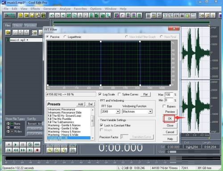223x171 pixels.
Task: Click the presets list scrollbar thumb
Action: pyautogui.click(x=92, y=121)
